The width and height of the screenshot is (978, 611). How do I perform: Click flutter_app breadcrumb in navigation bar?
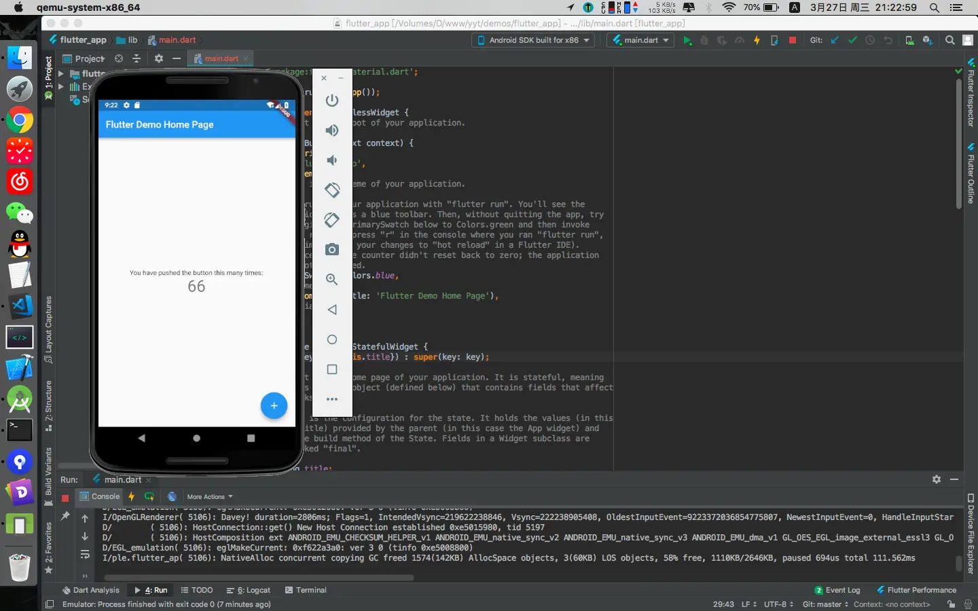(x=77, y=40)
